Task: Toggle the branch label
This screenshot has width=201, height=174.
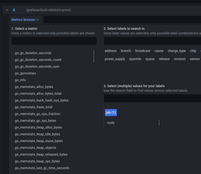Action: coord(126,51)
